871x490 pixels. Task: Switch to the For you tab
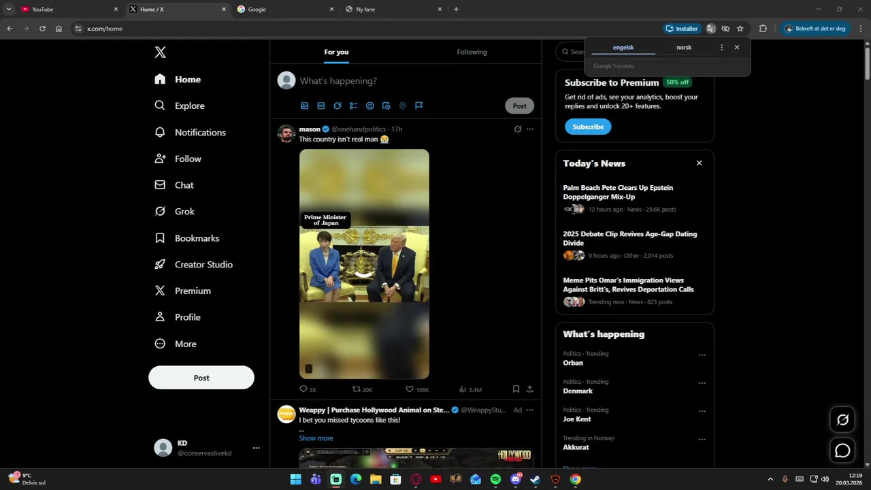click(x=336, y=52)
